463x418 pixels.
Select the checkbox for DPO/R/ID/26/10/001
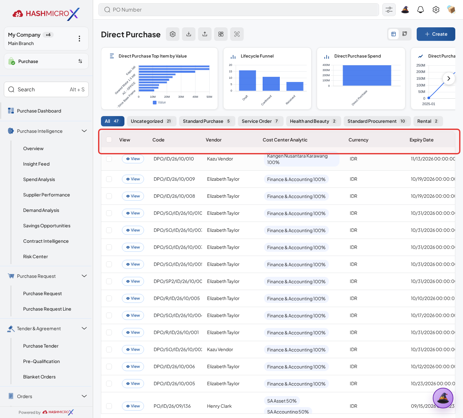point(109,332)
